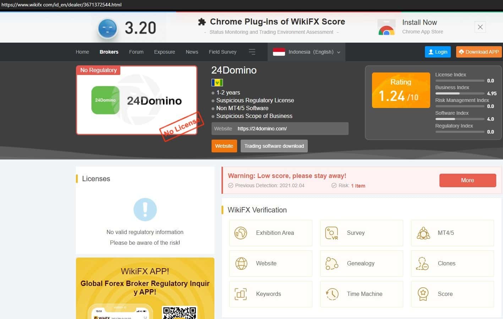This screenshot has width=503, height=319.
Task: Click the Indonesia flag icon
Action: [279, 52]
